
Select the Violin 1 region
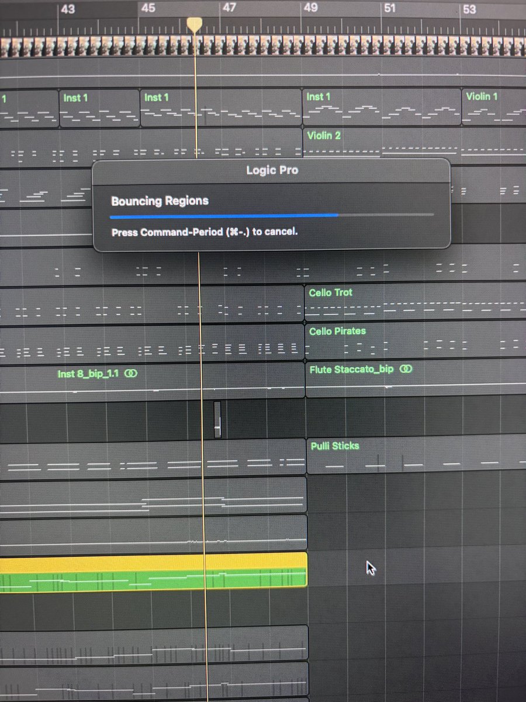494,106
